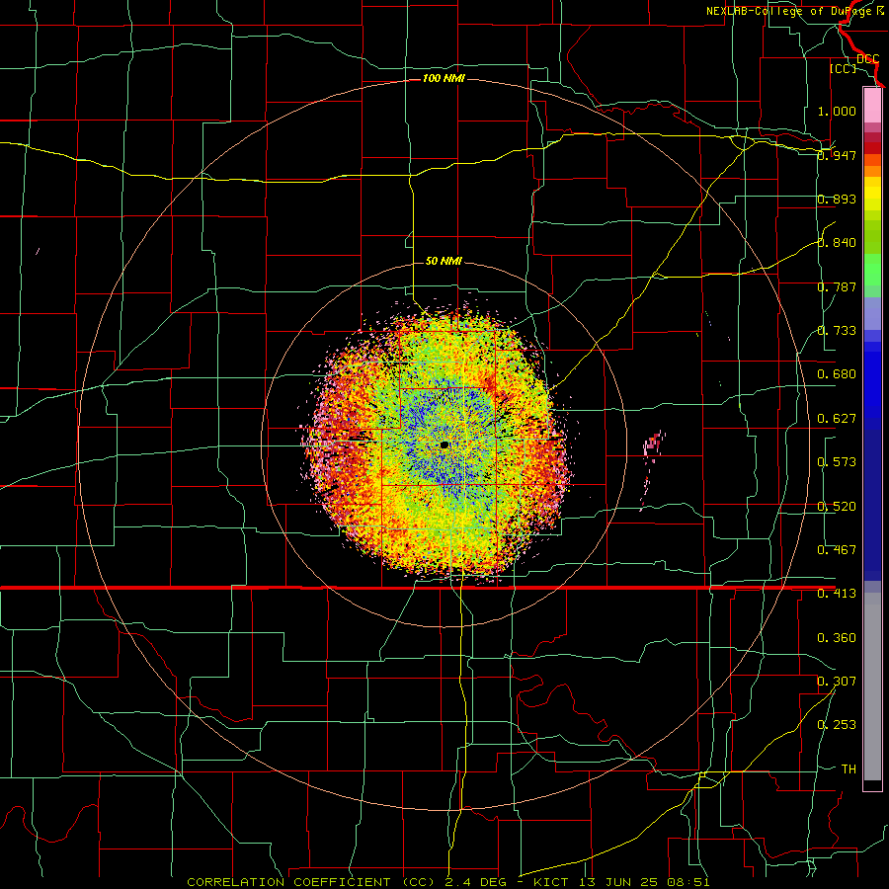Click the 100 NMI range ring label

click(x=444, y=78)
